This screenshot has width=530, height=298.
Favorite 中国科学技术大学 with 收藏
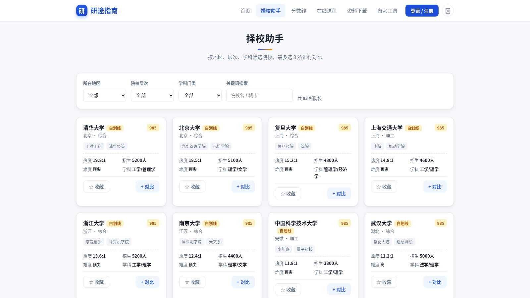[288, 290]
